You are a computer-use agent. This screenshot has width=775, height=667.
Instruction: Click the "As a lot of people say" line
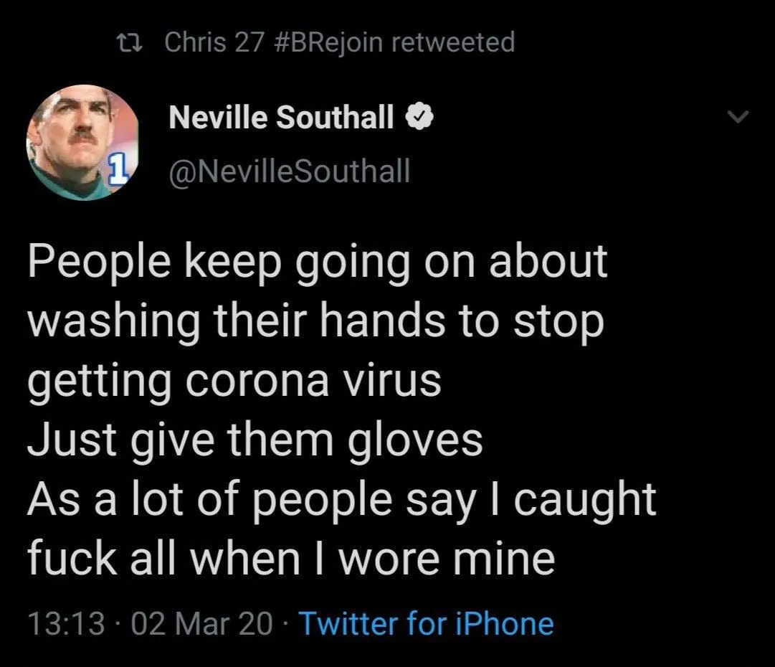click(x=341, y=500)
